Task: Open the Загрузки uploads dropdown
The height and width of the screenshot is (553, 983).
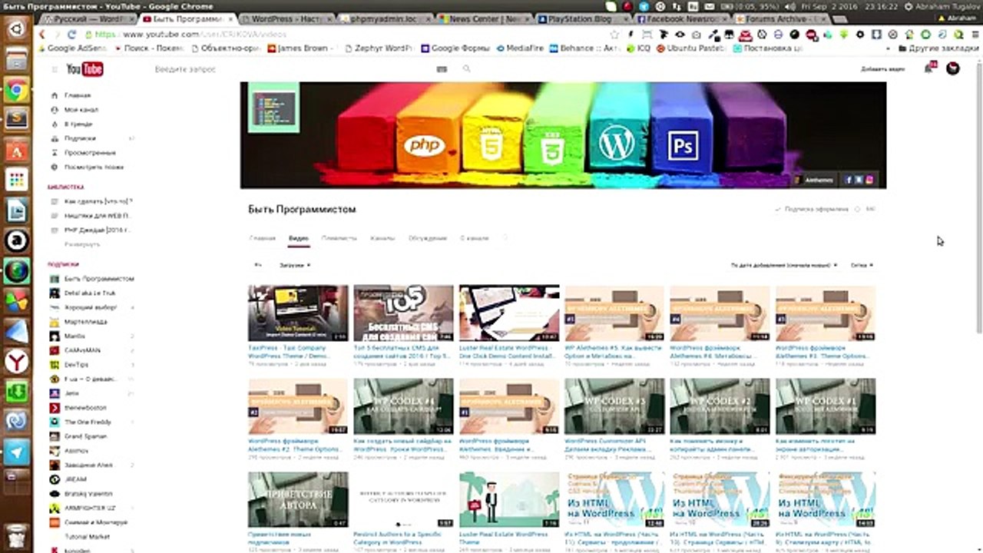Action: [x=295, y=265]
